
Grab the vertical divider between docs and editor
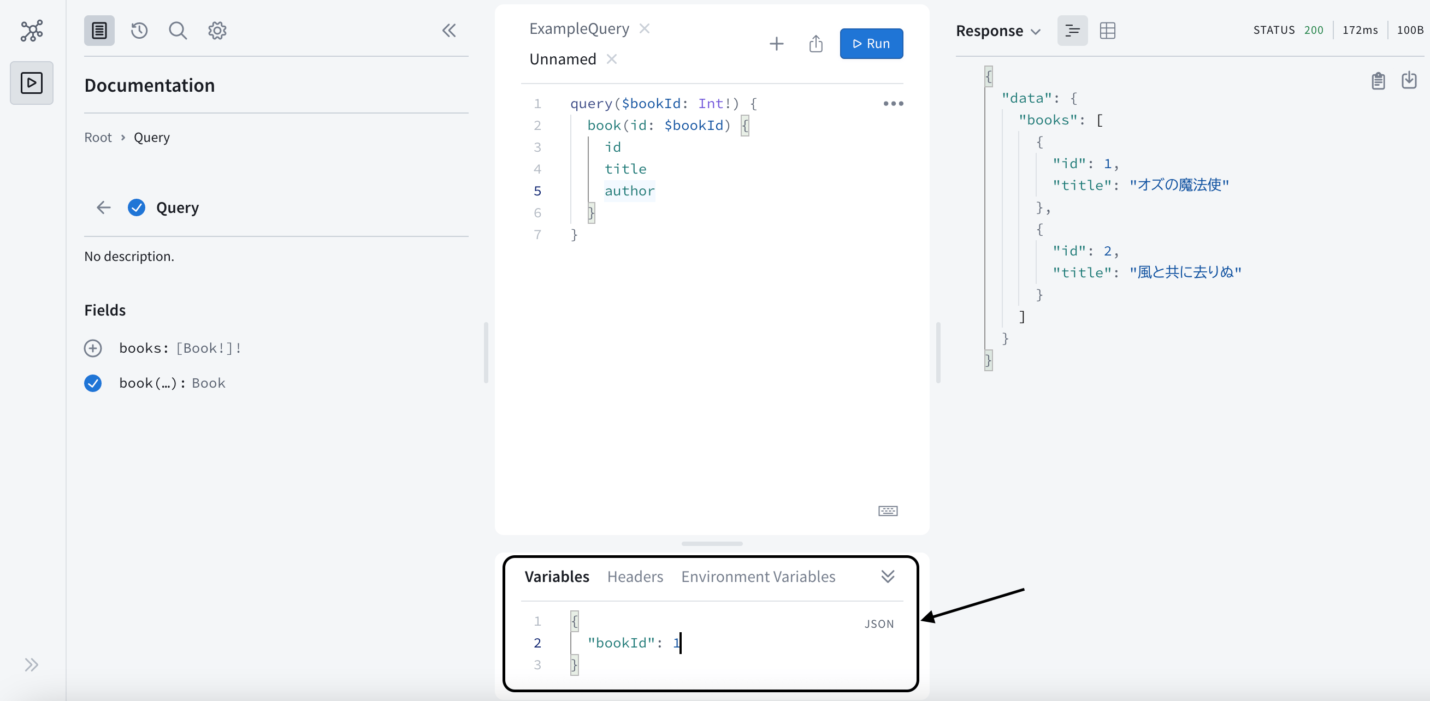(x=486, y=352)
